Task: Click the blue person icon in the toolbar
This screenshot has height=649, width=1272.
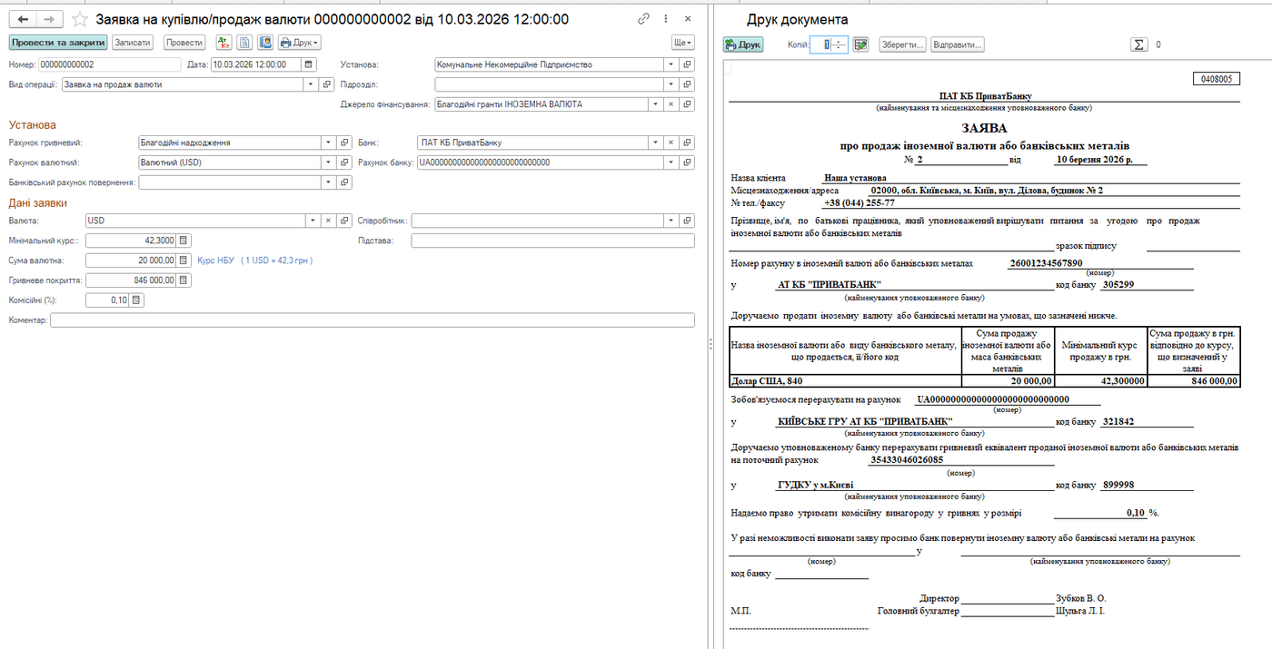Action: point(265,43)
